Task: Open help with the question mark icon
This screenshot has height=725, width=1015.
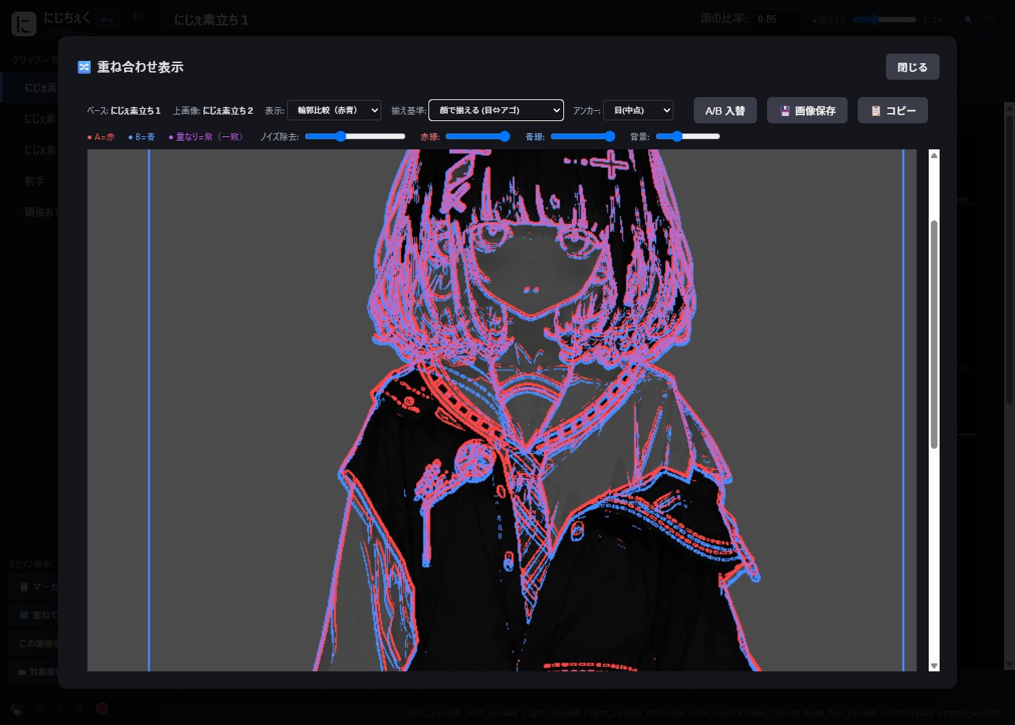Action: tap(80, 708)
